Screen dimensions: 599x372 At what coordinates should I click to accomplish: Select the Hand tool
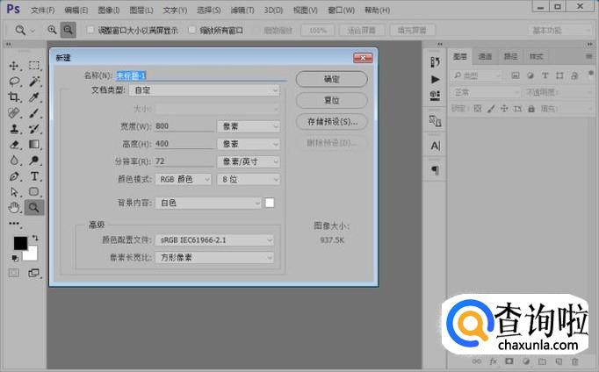(x=14, y=208)
